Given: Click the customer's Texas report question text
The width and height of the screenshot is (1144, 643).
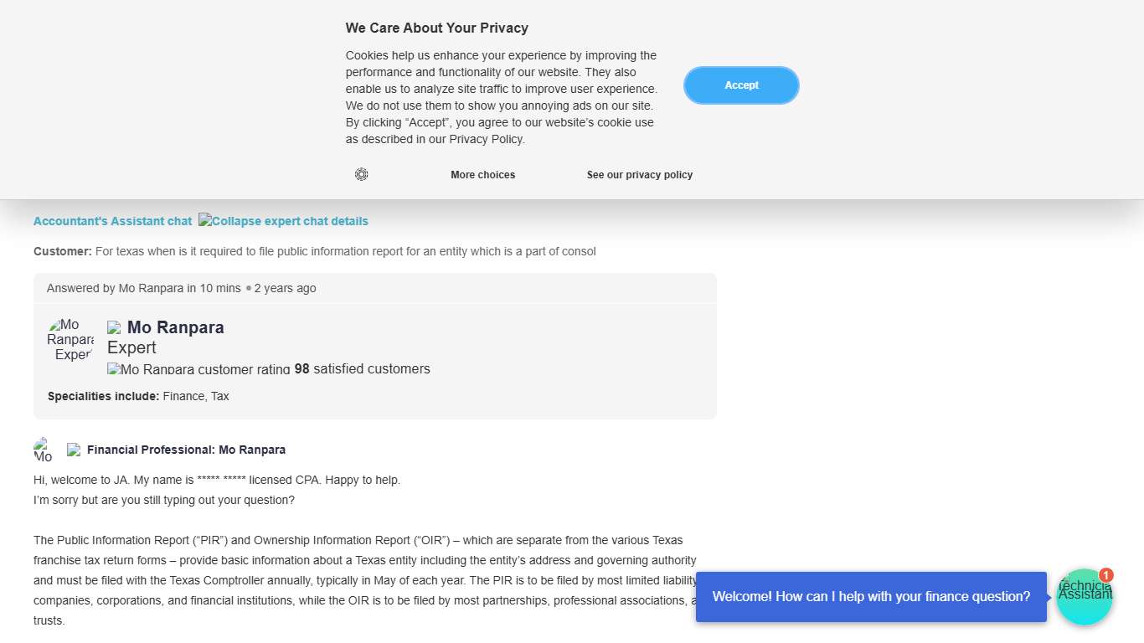Looking at the screenshot, I should [x=345, y=251].
